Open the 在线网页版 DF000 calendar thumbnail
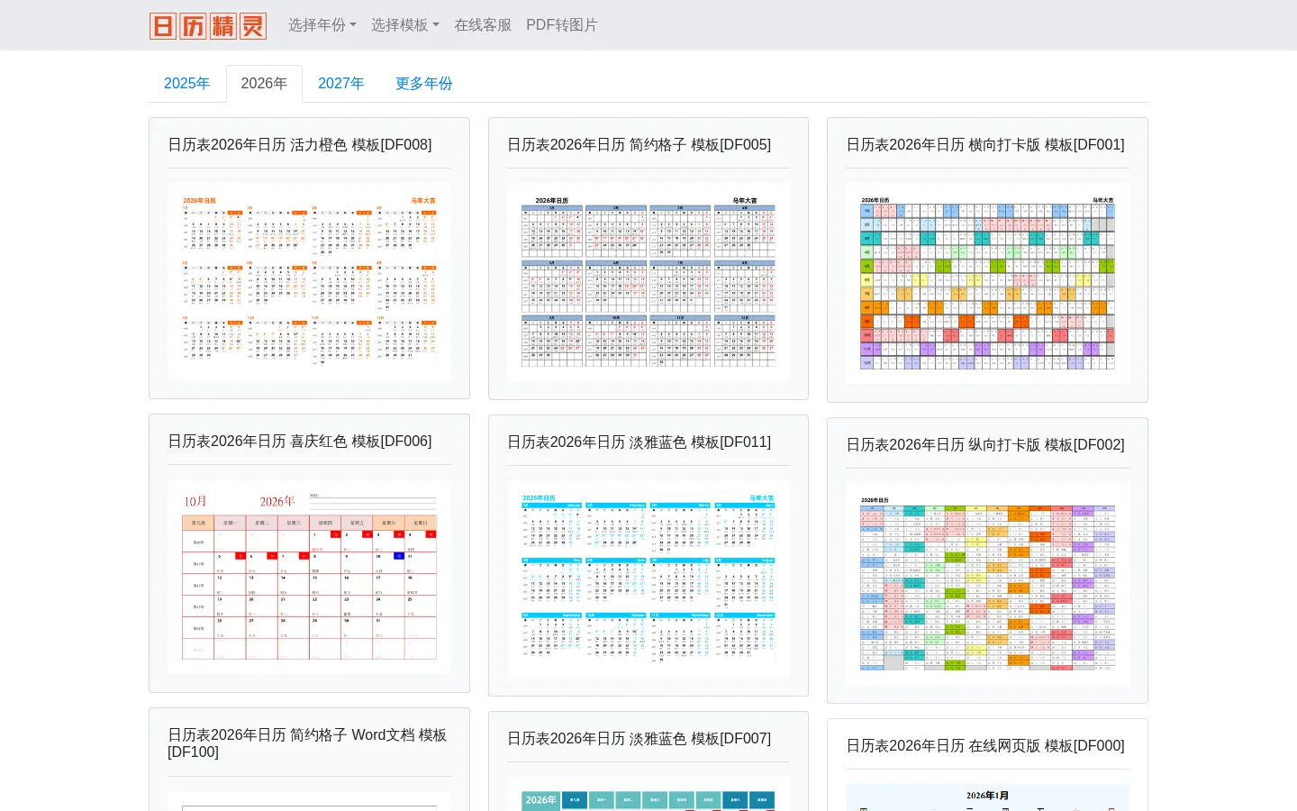1297x811 pixels. [987, 797]
